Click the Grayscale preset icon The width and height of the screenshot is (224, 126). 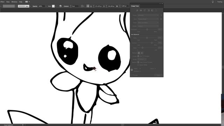click(x=148, y=10)
